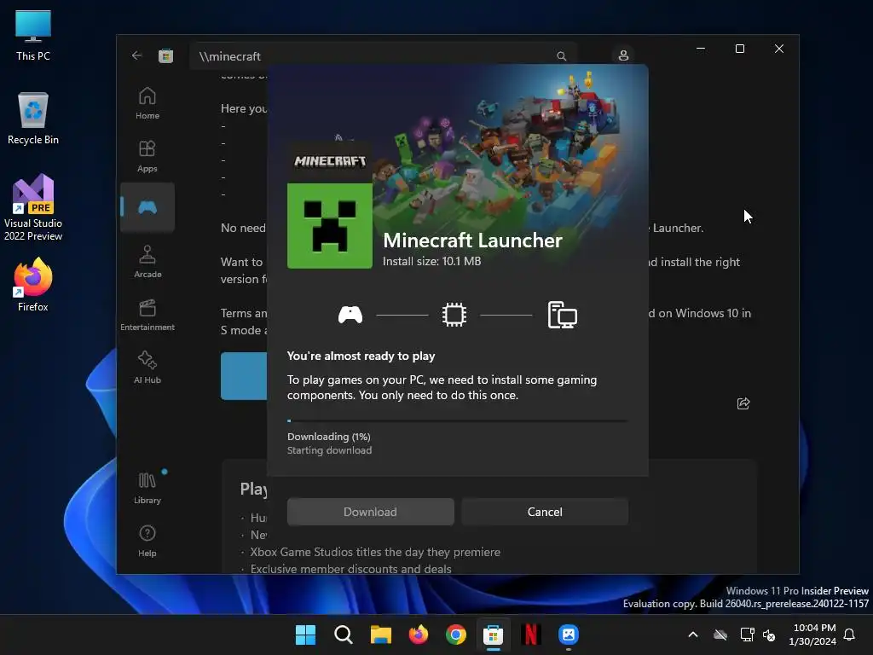Open the blue app icon after Netflix
The width and height of the screenshot is (873, 655).
[569, 635]
